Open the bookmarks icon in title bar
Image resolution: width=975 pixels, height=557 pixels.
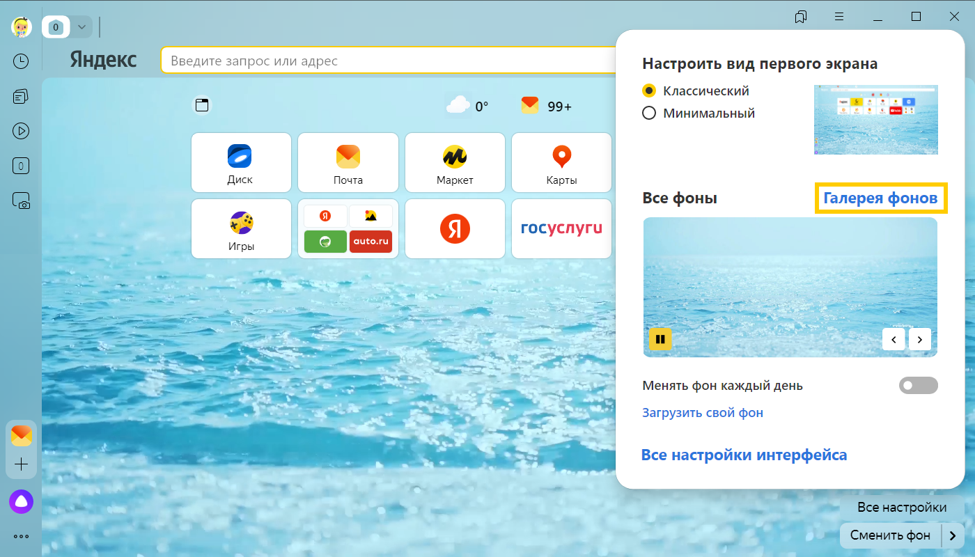point(800,17)
